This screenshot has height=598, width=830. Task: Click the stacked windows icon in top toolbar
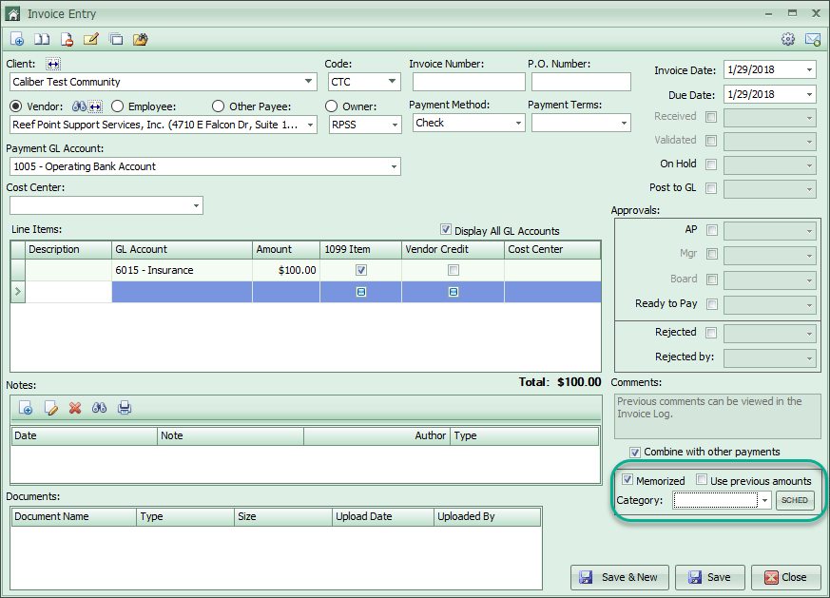[x=116, y=39]
